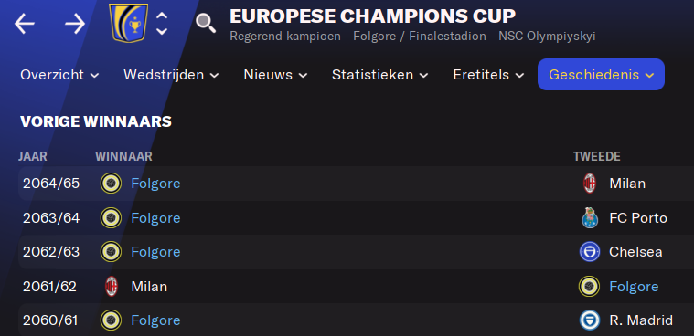Open the Nieuws tab
Screen dimensions: 694x336
(276, 75)
